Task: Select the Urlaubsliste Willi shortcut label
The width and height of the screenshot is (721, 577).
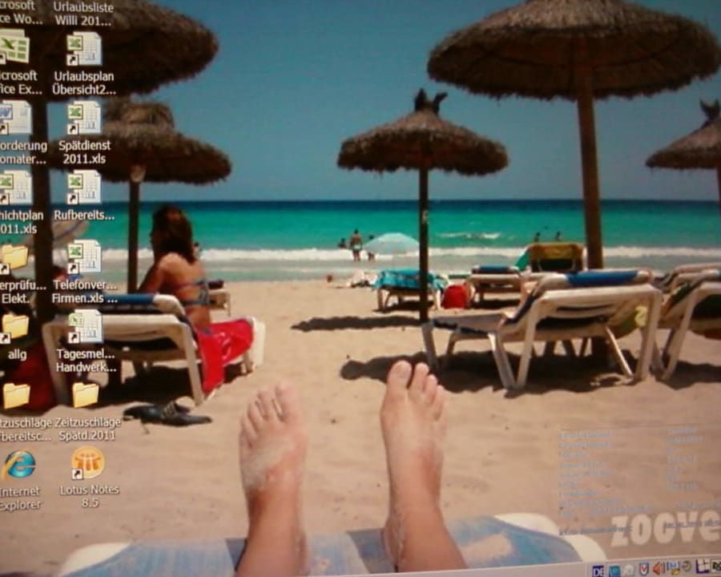Action: 83,13
